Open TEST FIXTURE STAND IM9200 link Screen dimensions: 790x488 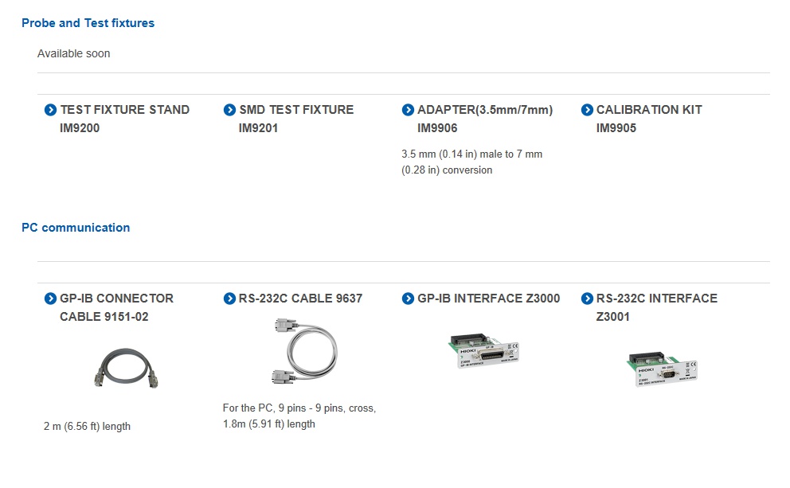click(x=124, y=119)
